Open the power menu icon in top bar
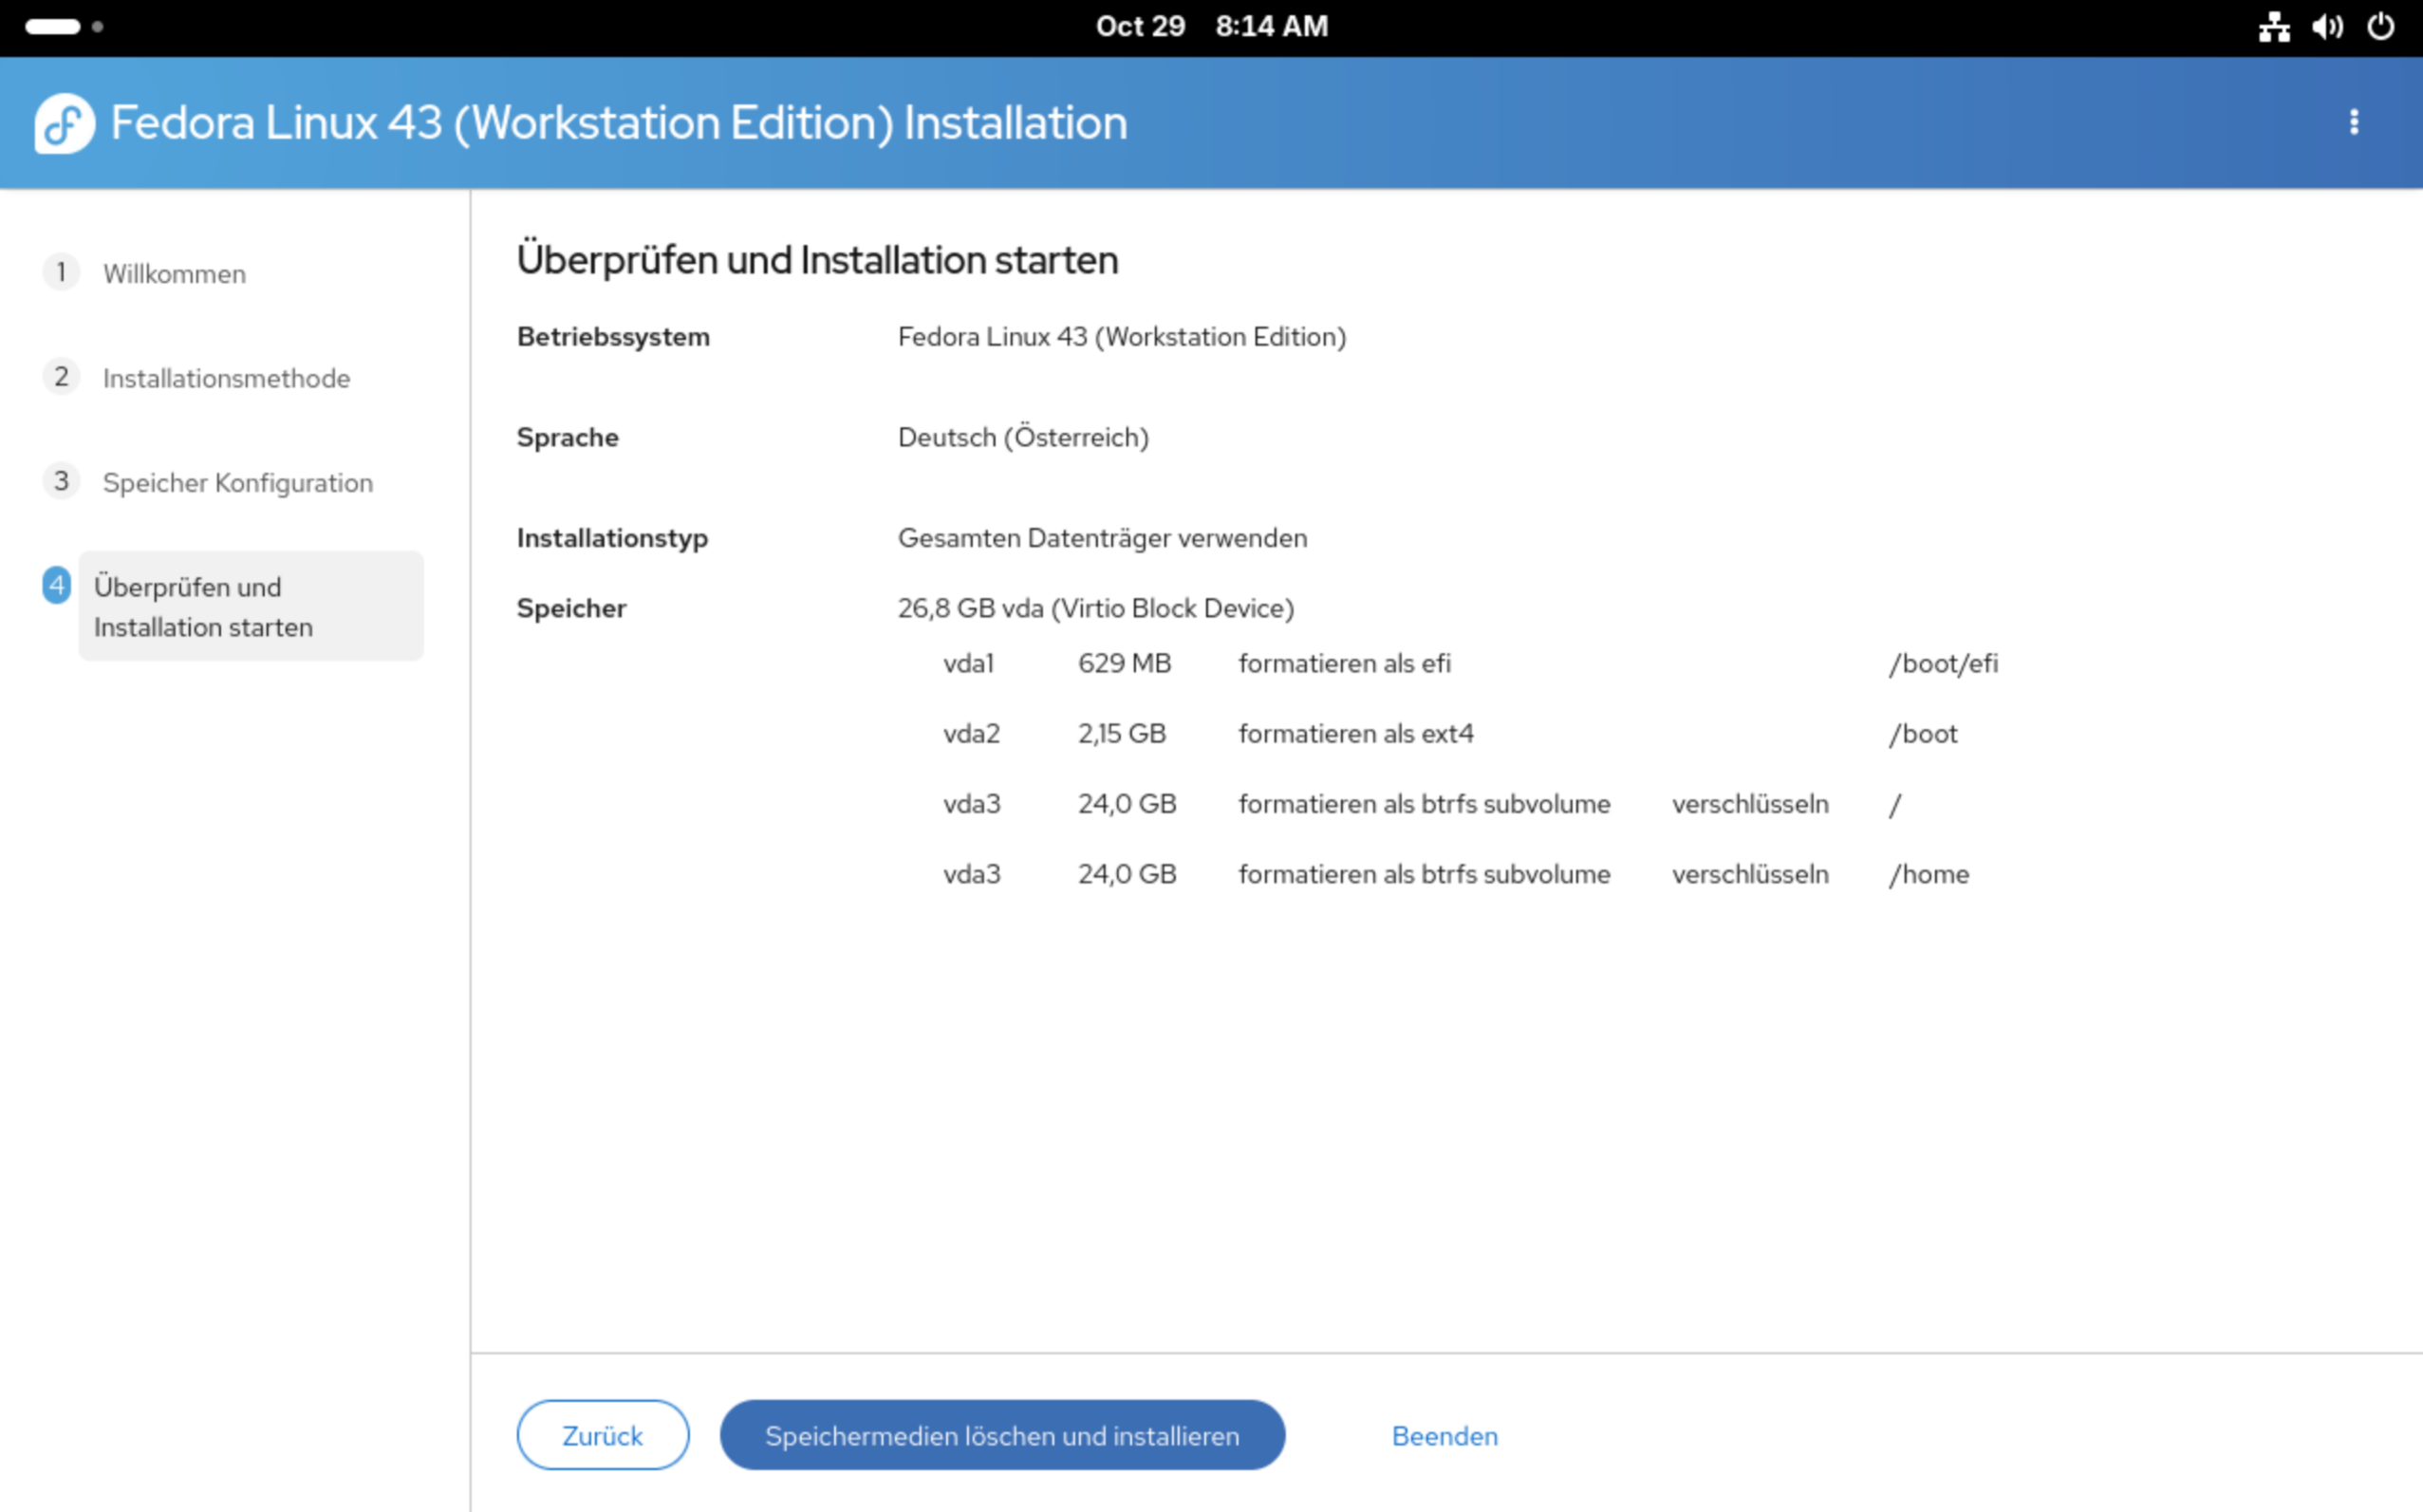Screen dimensions: 2423x1512 click(x=2381, y=27)
